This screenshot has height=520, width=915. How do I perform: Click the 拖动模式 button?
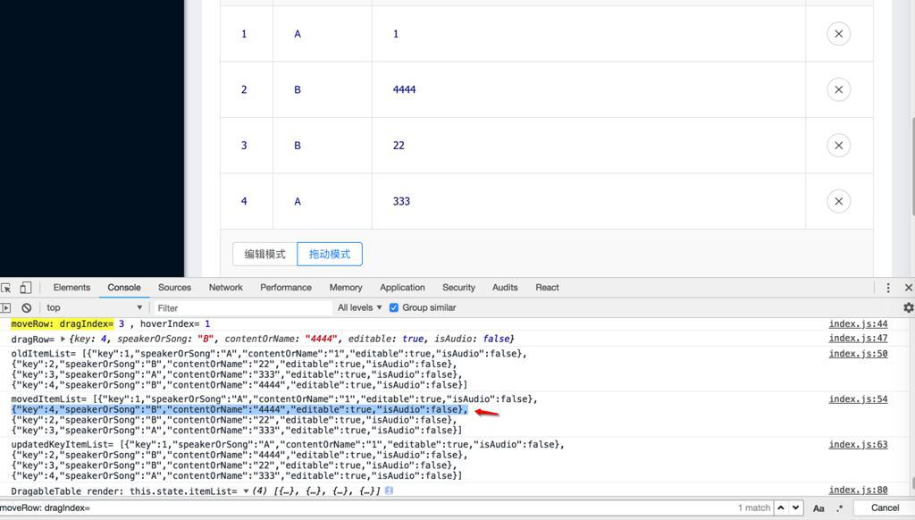click(x=330, y=254)
